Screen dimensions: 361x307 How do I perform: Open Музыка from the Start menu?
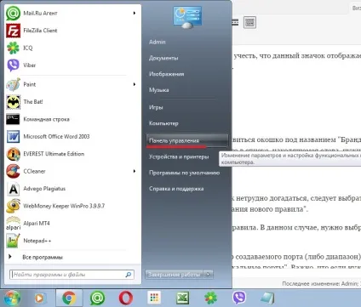coord(159,90)
